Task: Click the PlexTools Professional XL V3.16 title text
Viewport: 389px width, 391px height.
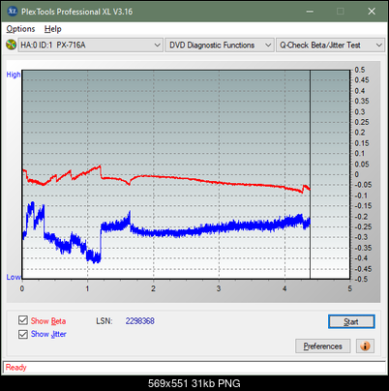Action: click(x=76, y=12)
